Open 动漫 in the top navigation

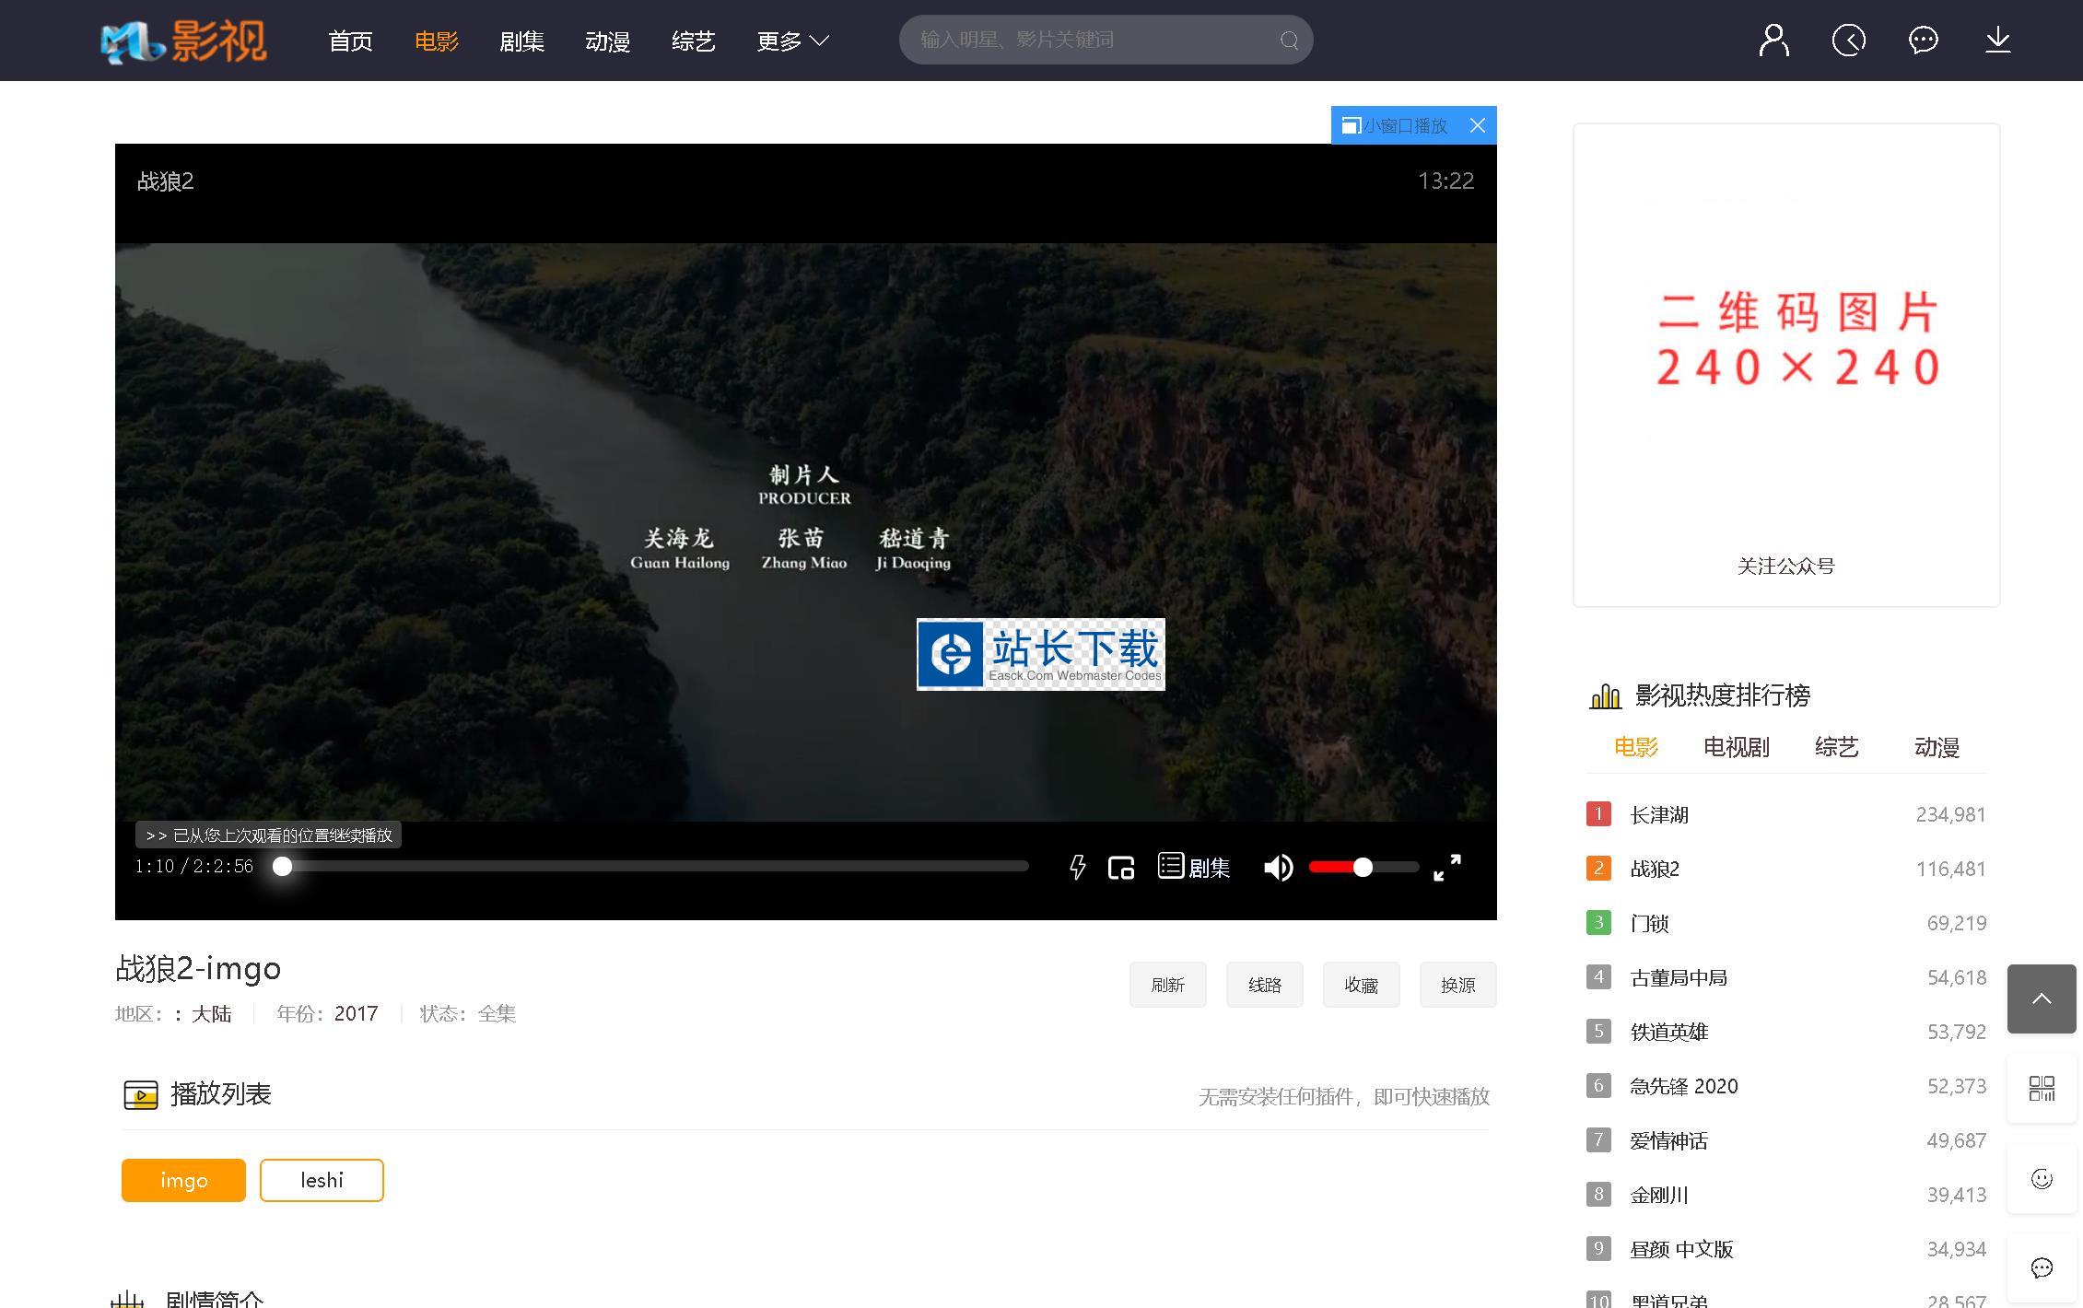click(607, 41)
